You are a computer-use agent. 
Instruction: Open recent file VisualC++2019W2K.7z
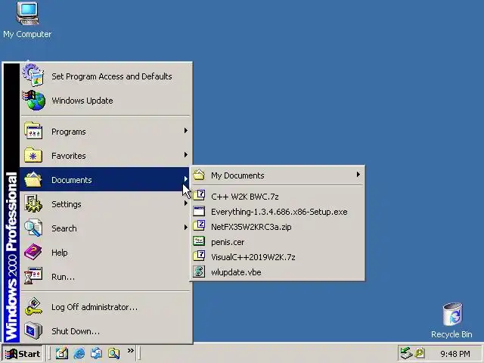(x=278, y=257)
